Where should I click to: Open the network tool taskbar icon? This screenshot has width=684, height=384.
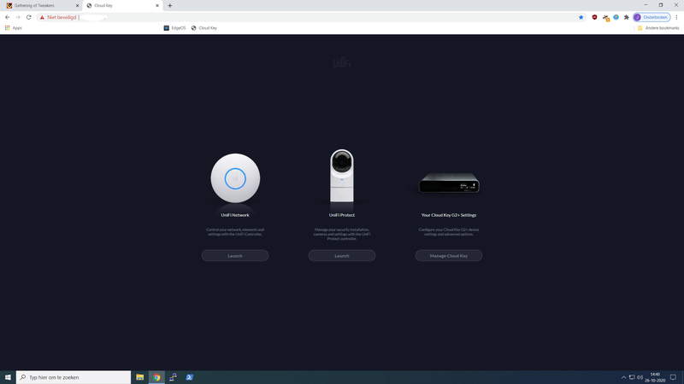pos(173,377)
